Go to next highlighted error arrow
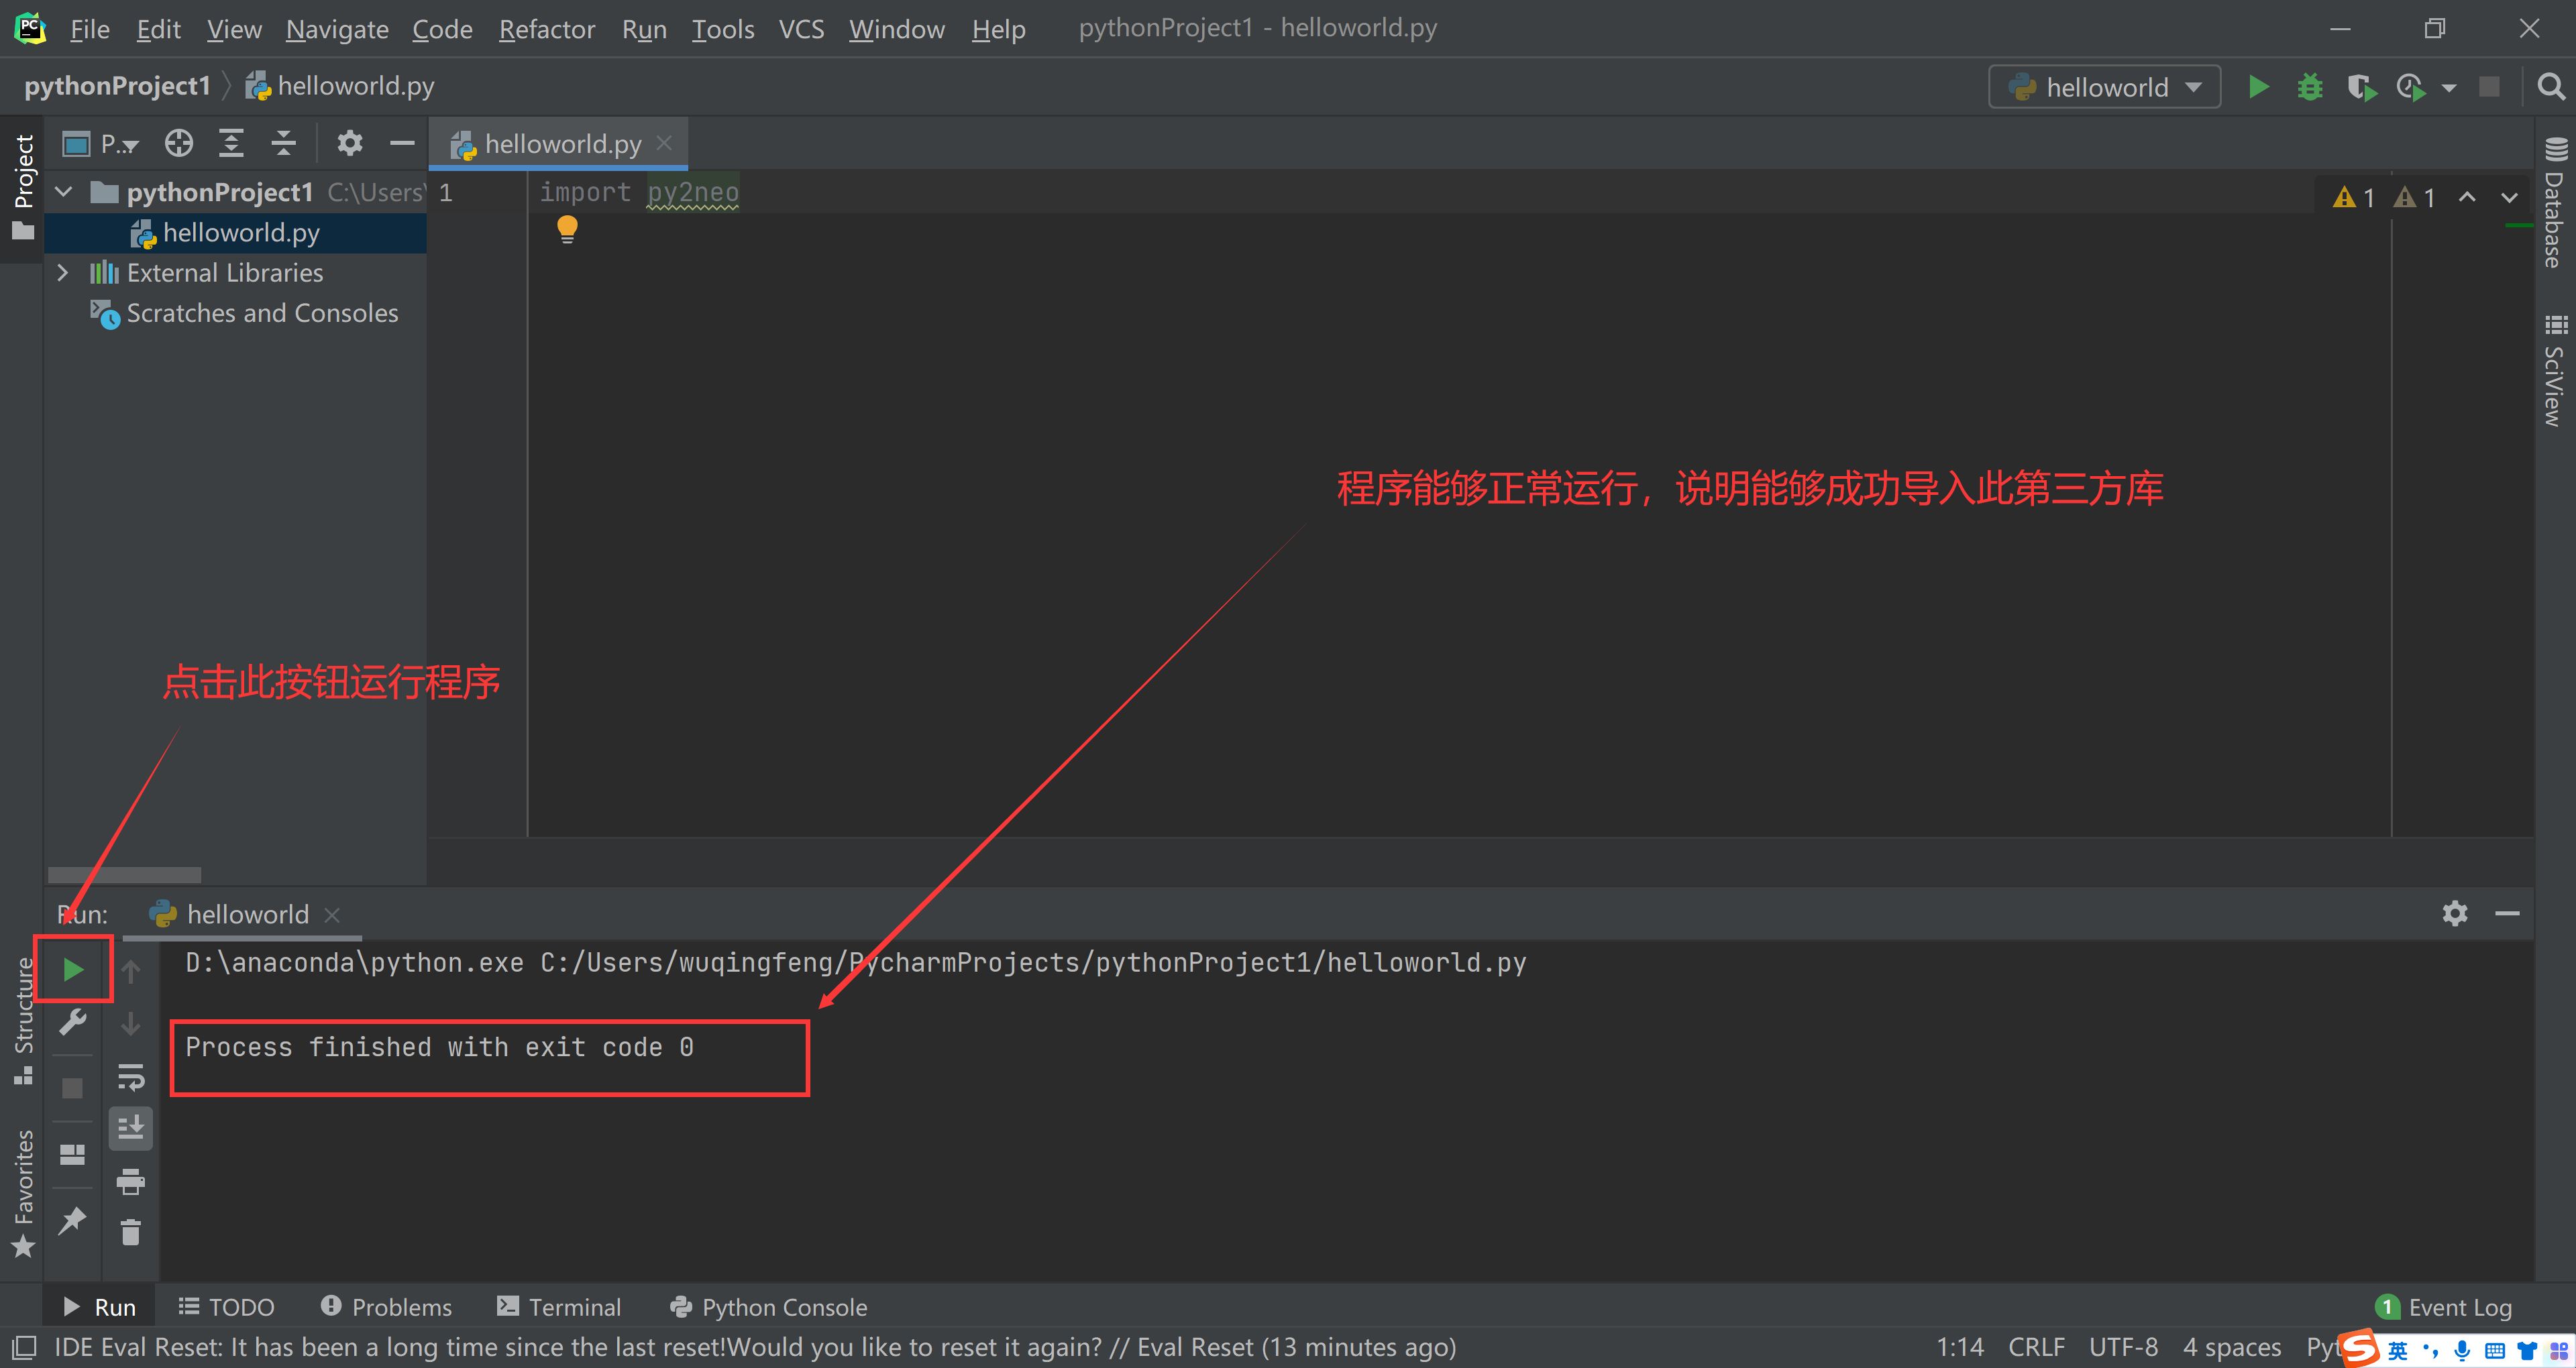Image resolution: width=2576 pixels, height=1368 pixels. click(x=2509, y=197)
